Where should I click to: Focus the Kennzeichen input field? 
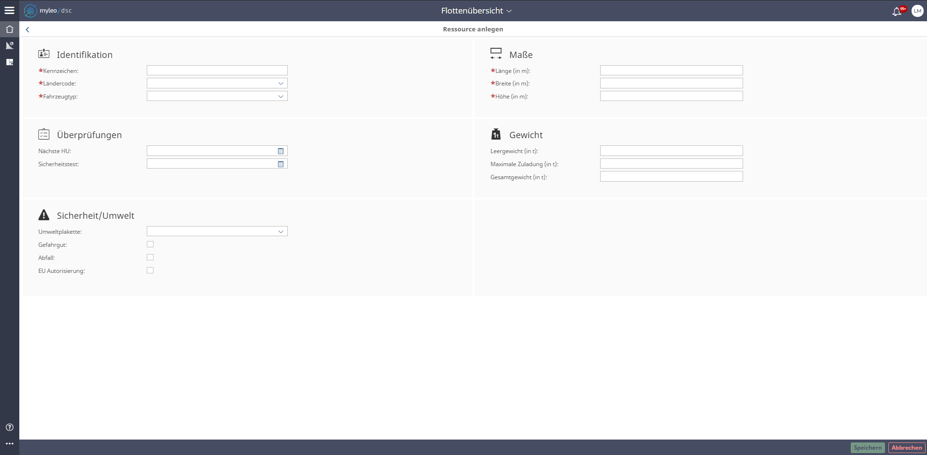[x=217, y=71]
